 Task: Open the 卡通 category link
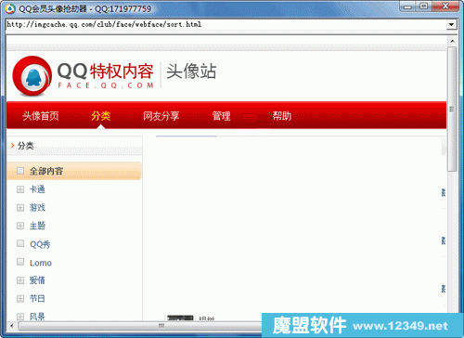(37, 189)
